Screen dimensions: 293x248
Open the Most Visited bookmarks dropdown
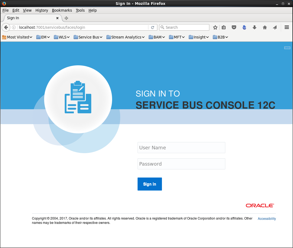tap(17, 37)
